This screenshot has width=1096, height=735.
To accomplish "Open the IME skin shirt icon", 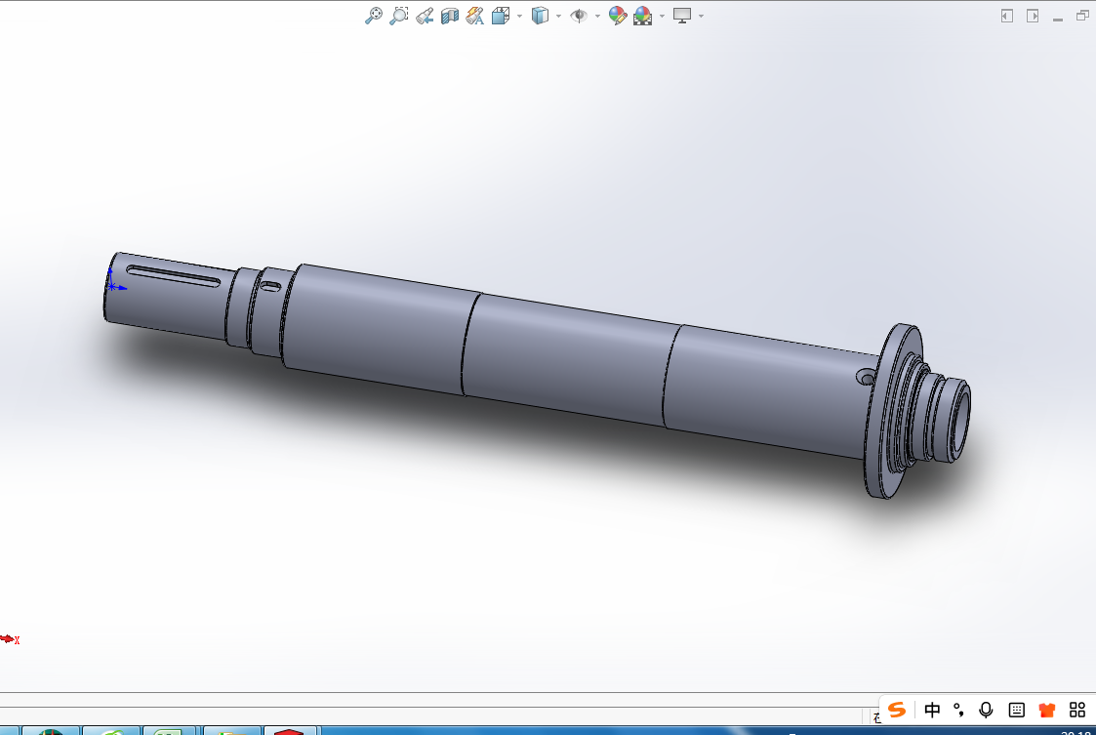I will 1046,710.
